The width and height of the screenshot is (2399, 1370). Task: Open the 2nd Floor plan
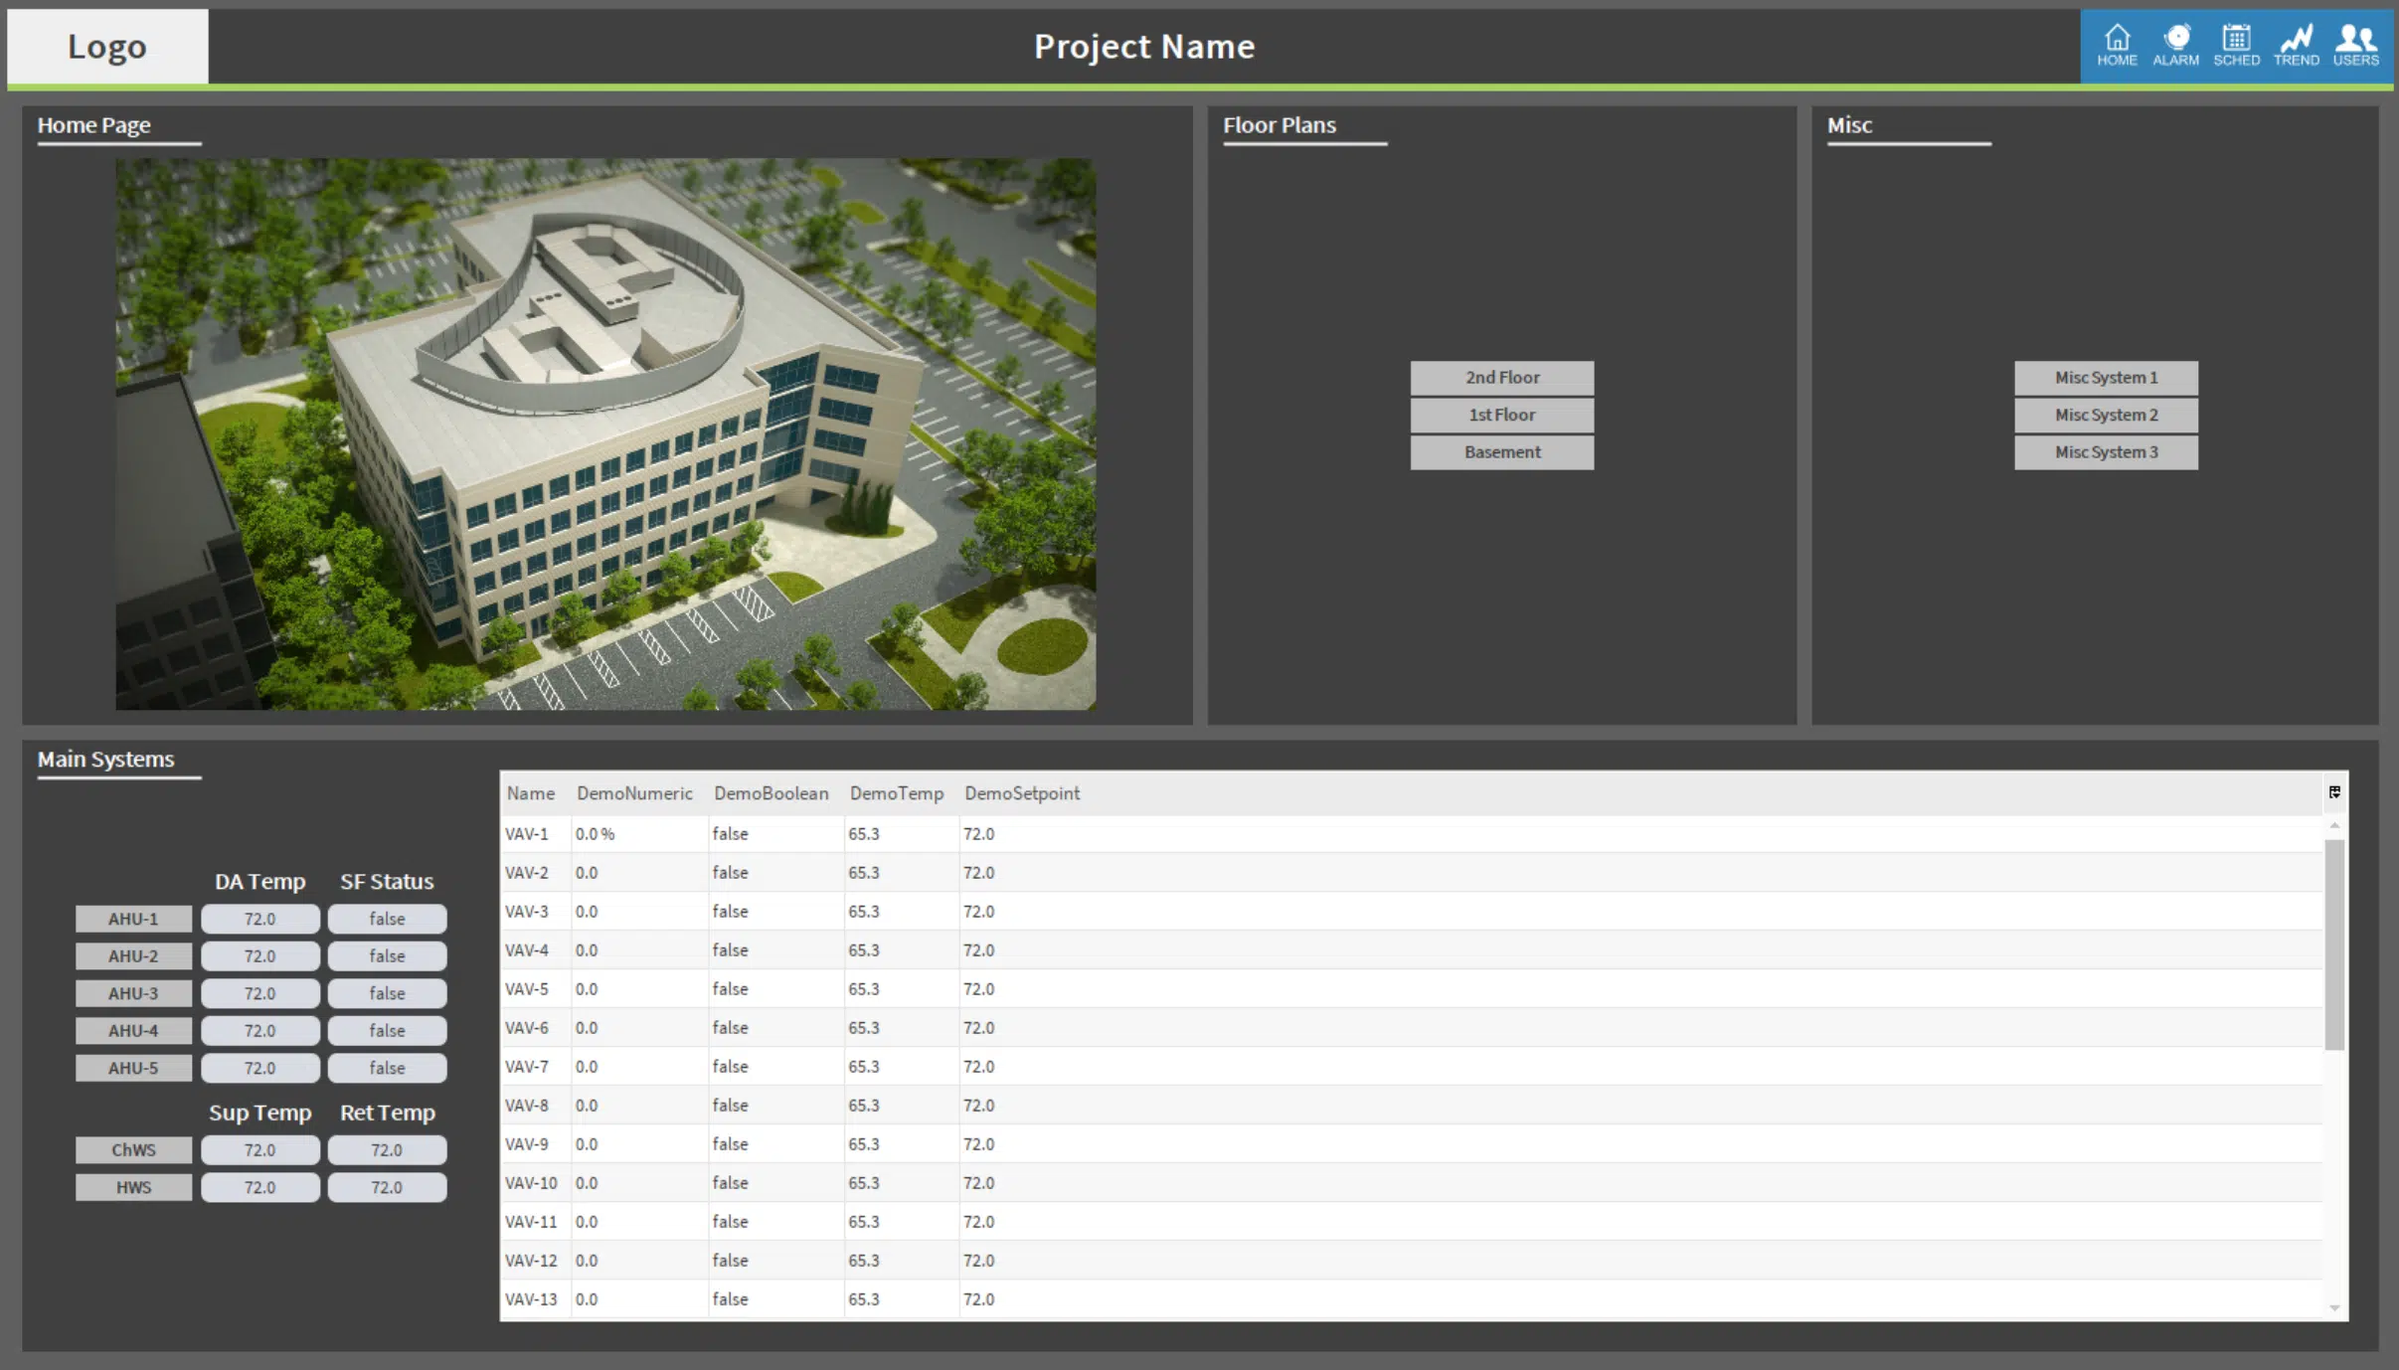[x=1501, y=378]
